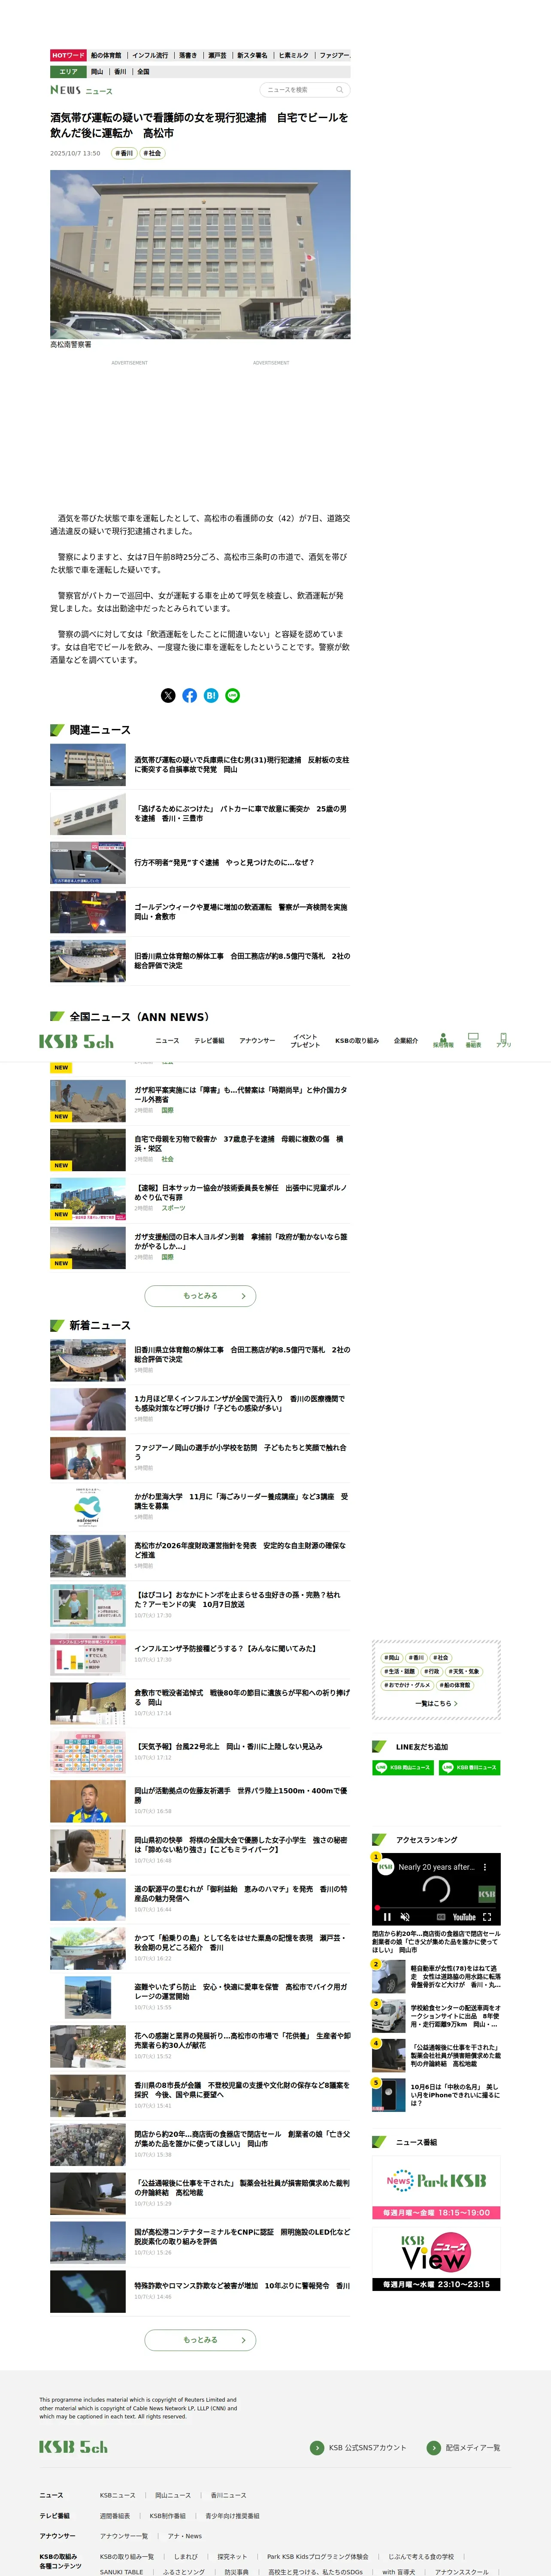Image resolution: width=551 pixels, height=2576 pixels.
Task: Select the #香川 tag under article date
Action: coord(124,153)
